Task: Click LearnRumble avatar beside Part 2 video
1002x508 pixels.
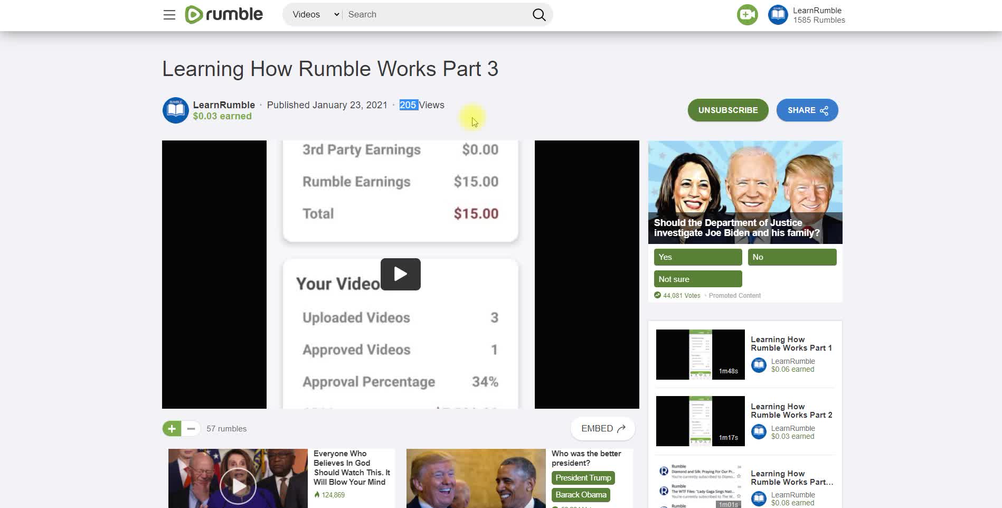Action: tap(759, 432)
